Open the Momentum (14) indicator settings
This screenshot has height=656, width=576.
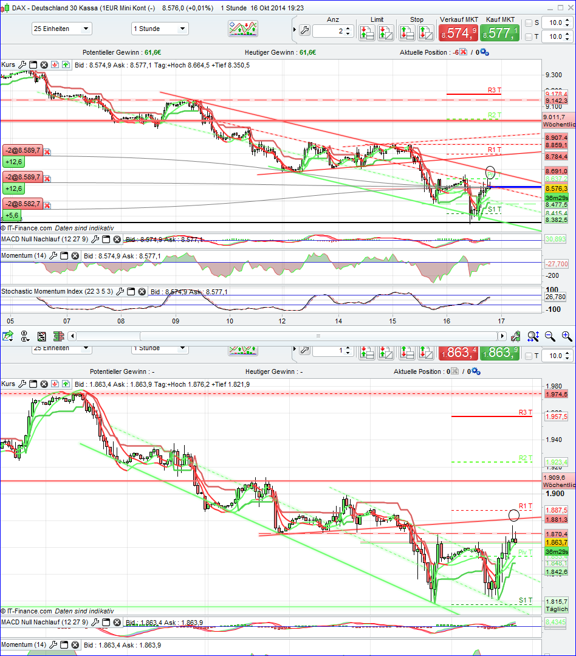tap(54, 255)
